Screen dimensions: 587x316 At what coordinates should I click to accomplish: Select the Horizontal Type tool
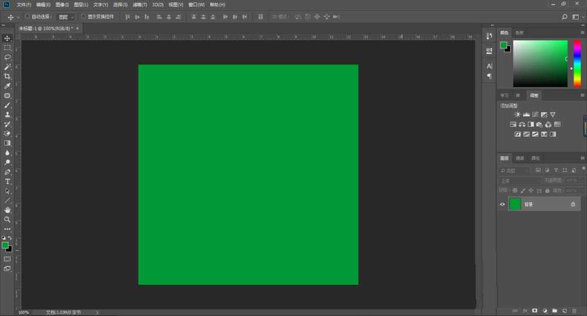tap(8, 181)
